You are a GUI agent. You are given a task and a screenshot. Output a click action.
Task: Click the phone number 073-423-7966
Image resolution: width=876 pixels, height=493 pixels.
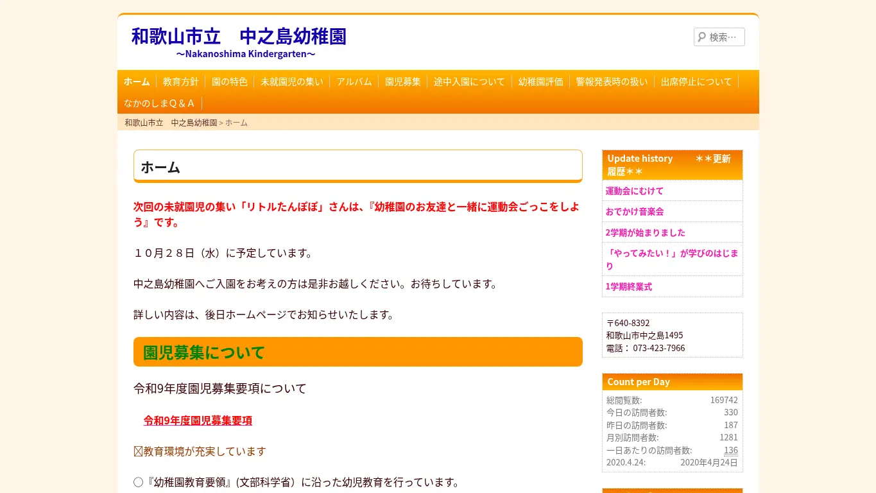pos(659,348)
